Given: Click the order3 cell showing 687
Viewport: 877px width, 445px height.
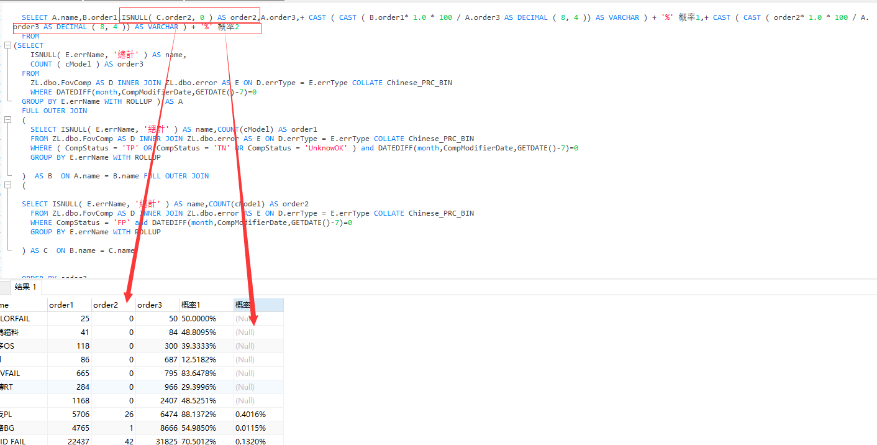Looking at the screenshot, I should pos(158,359).
